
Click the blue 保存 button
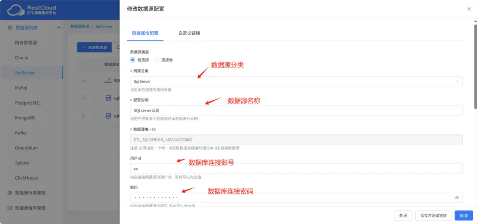[464, 215]
